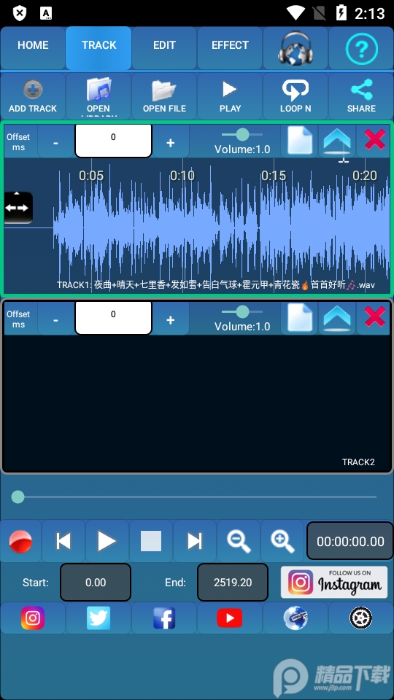
Task: Open a file from folder
Action: (164, 96)
